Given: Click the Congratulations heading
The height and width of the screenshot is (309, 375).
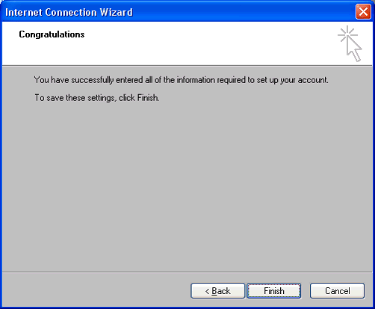Looking at the screenshot, I should (52, 34).
